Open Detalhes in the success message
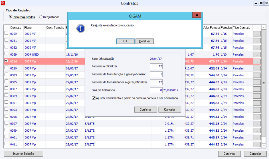 point(145,41)
